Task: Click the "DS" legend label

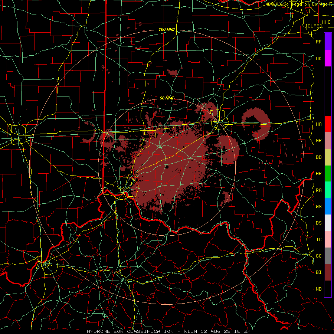Action: tap(318, 223)
